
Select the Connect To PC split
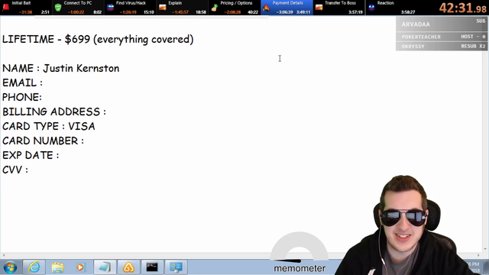[x=78, y=8]
